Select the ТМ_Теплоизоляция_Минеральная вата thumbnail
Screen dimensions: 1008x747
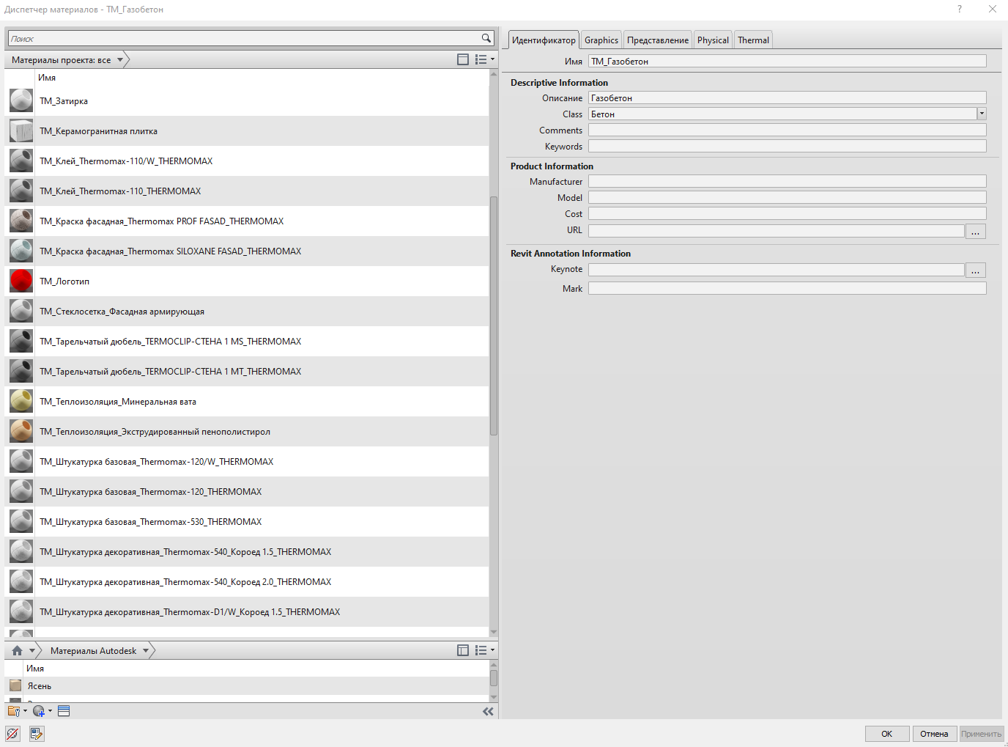coord(21,401)
